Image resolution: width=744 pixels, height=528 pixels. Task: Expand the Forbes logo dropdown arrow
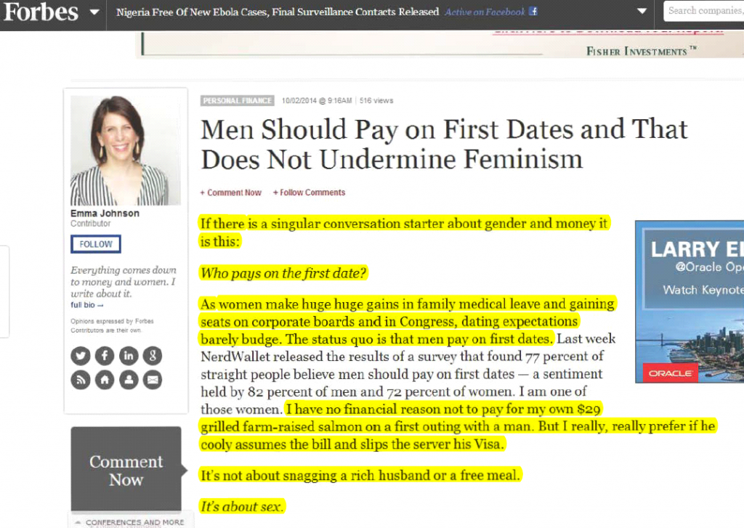pos(94,12)
